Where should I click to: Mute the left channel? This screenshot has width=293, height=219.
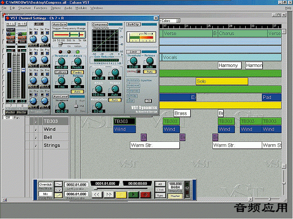point(11,37)
